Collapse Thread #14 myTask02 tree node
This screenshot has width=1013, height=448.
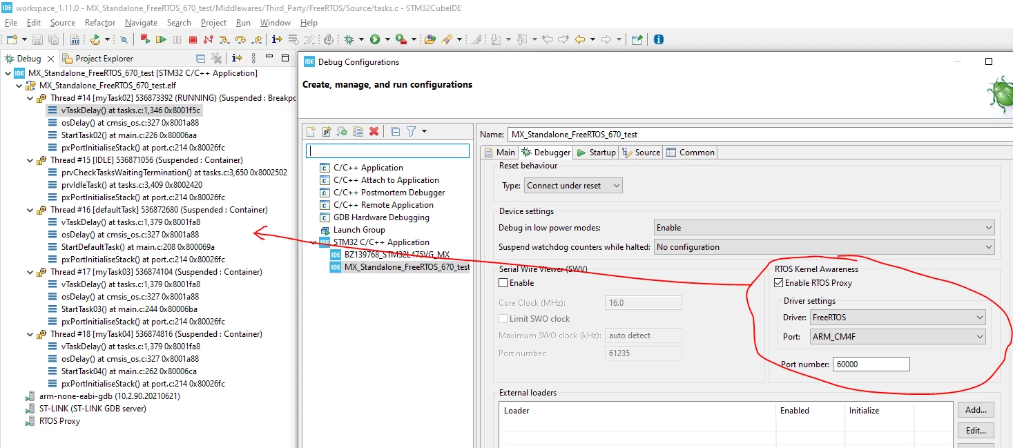(29, 98)
